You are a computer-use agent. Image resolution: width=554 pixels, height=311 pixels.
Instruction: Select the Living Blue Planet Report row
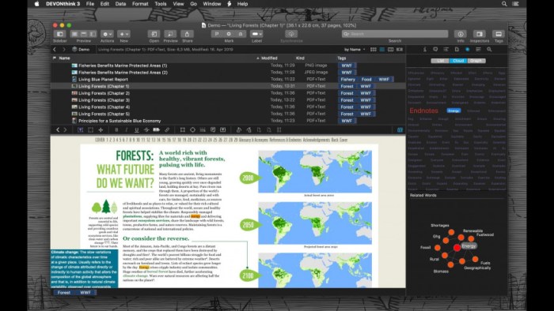click(228, 79)
